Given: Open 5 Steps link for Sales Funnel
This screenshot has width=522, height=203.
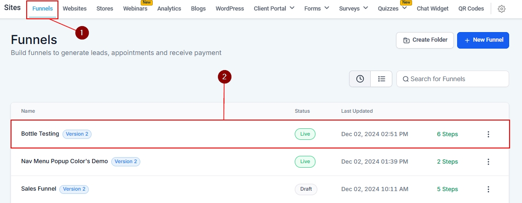Looking at the screenshot, I should pos(447,189).
